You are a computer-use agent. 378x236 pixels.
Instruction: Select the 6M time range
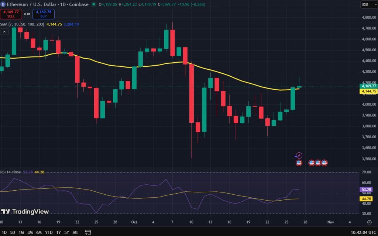click(39, 232)
